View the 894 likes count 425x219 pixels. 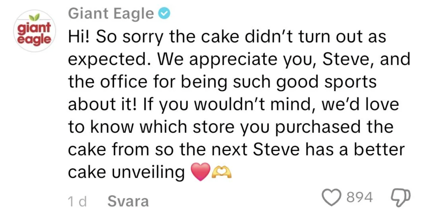(x=360, y=198)
